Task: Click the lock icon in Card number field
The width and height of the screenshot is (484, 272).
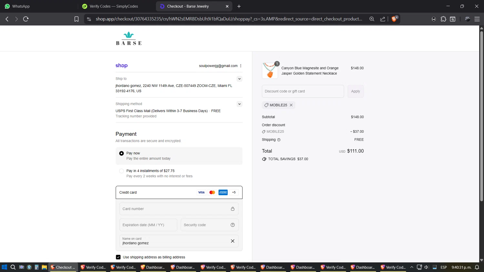Action: (233, 209)
